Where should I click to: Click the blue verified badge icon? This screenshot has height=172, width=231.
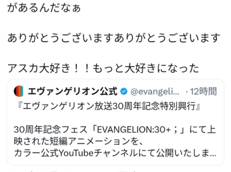(x=124, y=91)
